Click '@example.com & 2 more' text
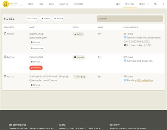 click(x=43, y=80)
